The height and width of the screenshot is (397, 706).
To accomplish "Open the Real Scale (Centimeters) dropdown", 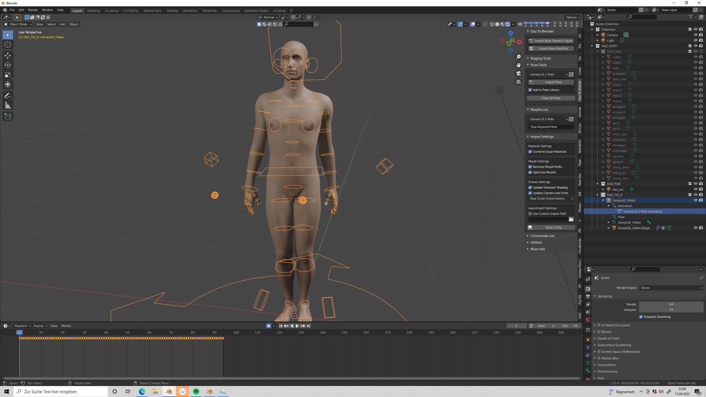I will (551, 198).
